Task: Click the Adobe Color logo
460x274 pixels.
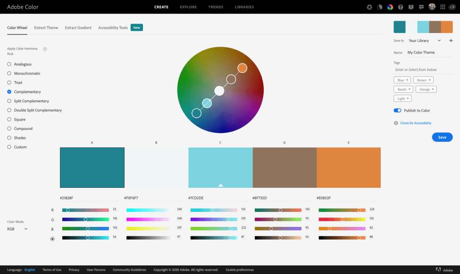Action: (23, 7)
